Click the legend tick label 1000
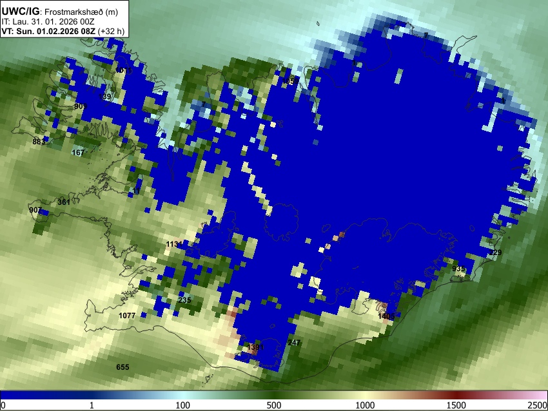This screenshot has height=411, width=548. (x=365, y=405)
